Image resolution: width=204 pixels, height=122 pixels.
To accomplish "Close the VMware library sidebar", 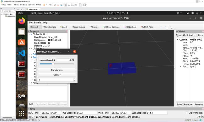I will [14, 8].
